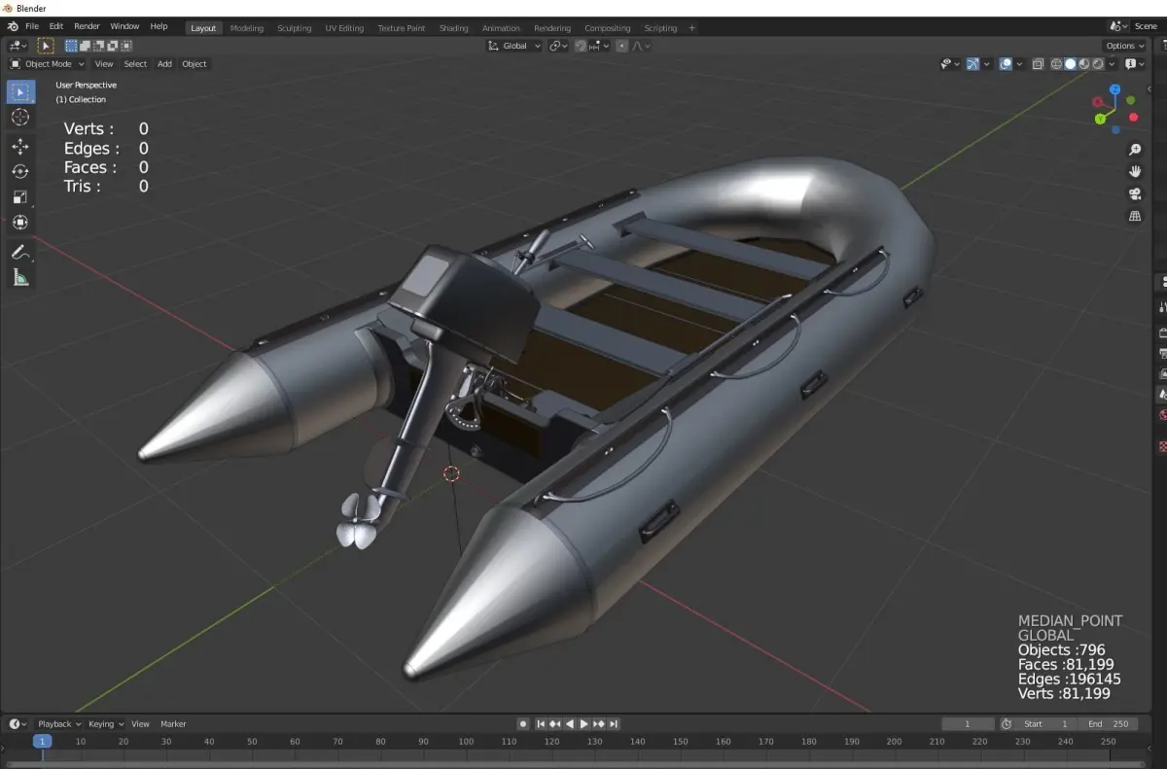Play animation in reverse
Screen dimensions: 1167x769
[x=570, y=724]
